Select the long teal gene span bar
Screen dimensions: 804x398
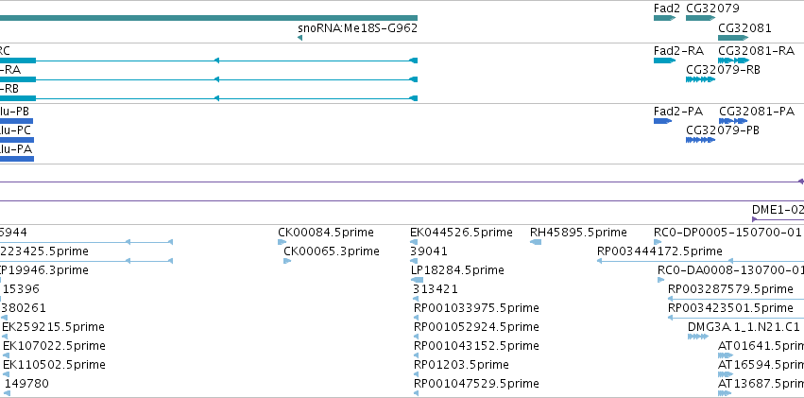pos(209,18)
